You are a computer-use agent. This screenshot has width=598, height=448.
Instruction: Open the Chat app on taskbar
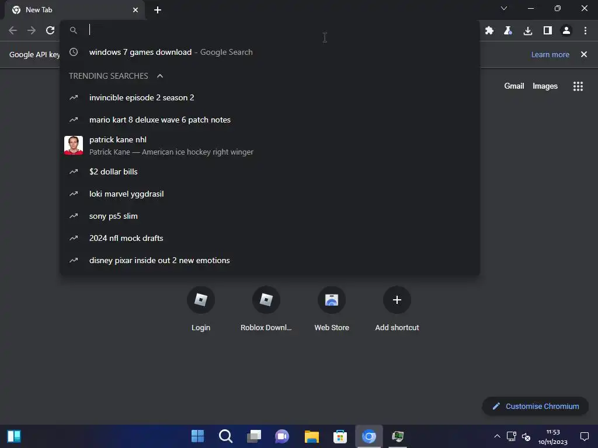[x=282, y=436]
